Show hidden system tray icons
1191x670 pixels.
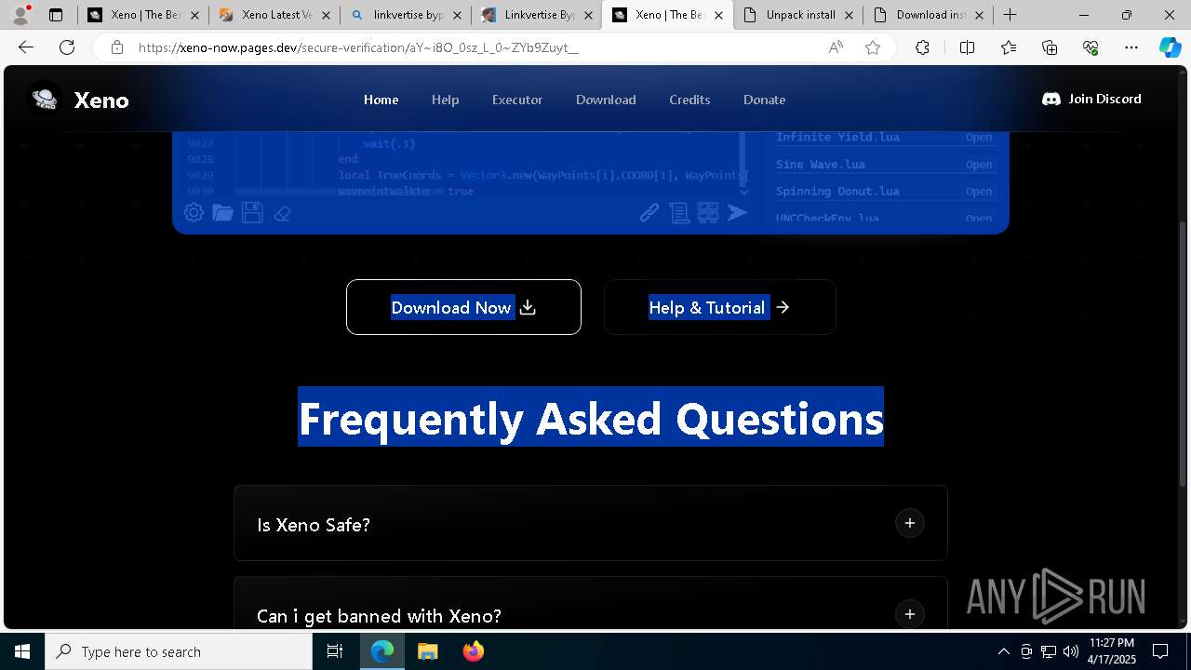[x=1003, y=651]
